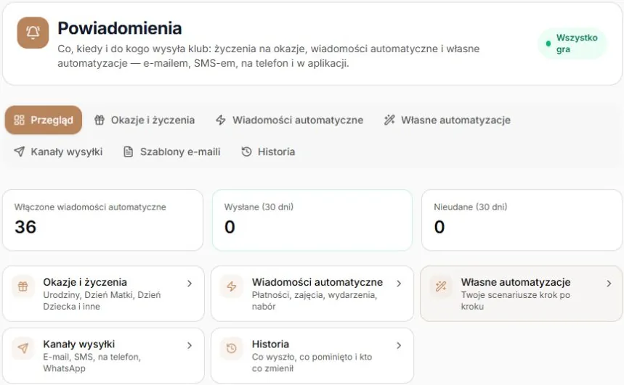The width and height of the screenshot is (624, 385).
Task: Switch to the Okazje i życzenia tab
Action: tap(145, 120)
